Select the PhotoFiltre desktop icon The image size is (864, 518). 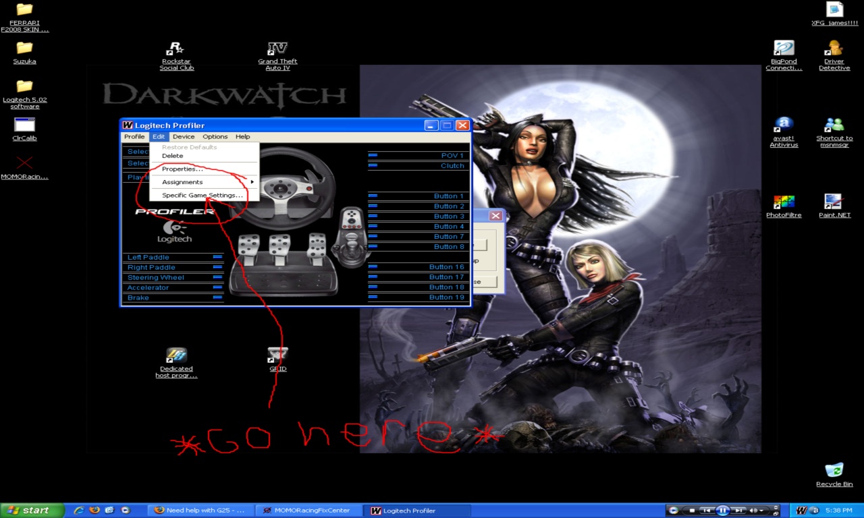point(784,206)
